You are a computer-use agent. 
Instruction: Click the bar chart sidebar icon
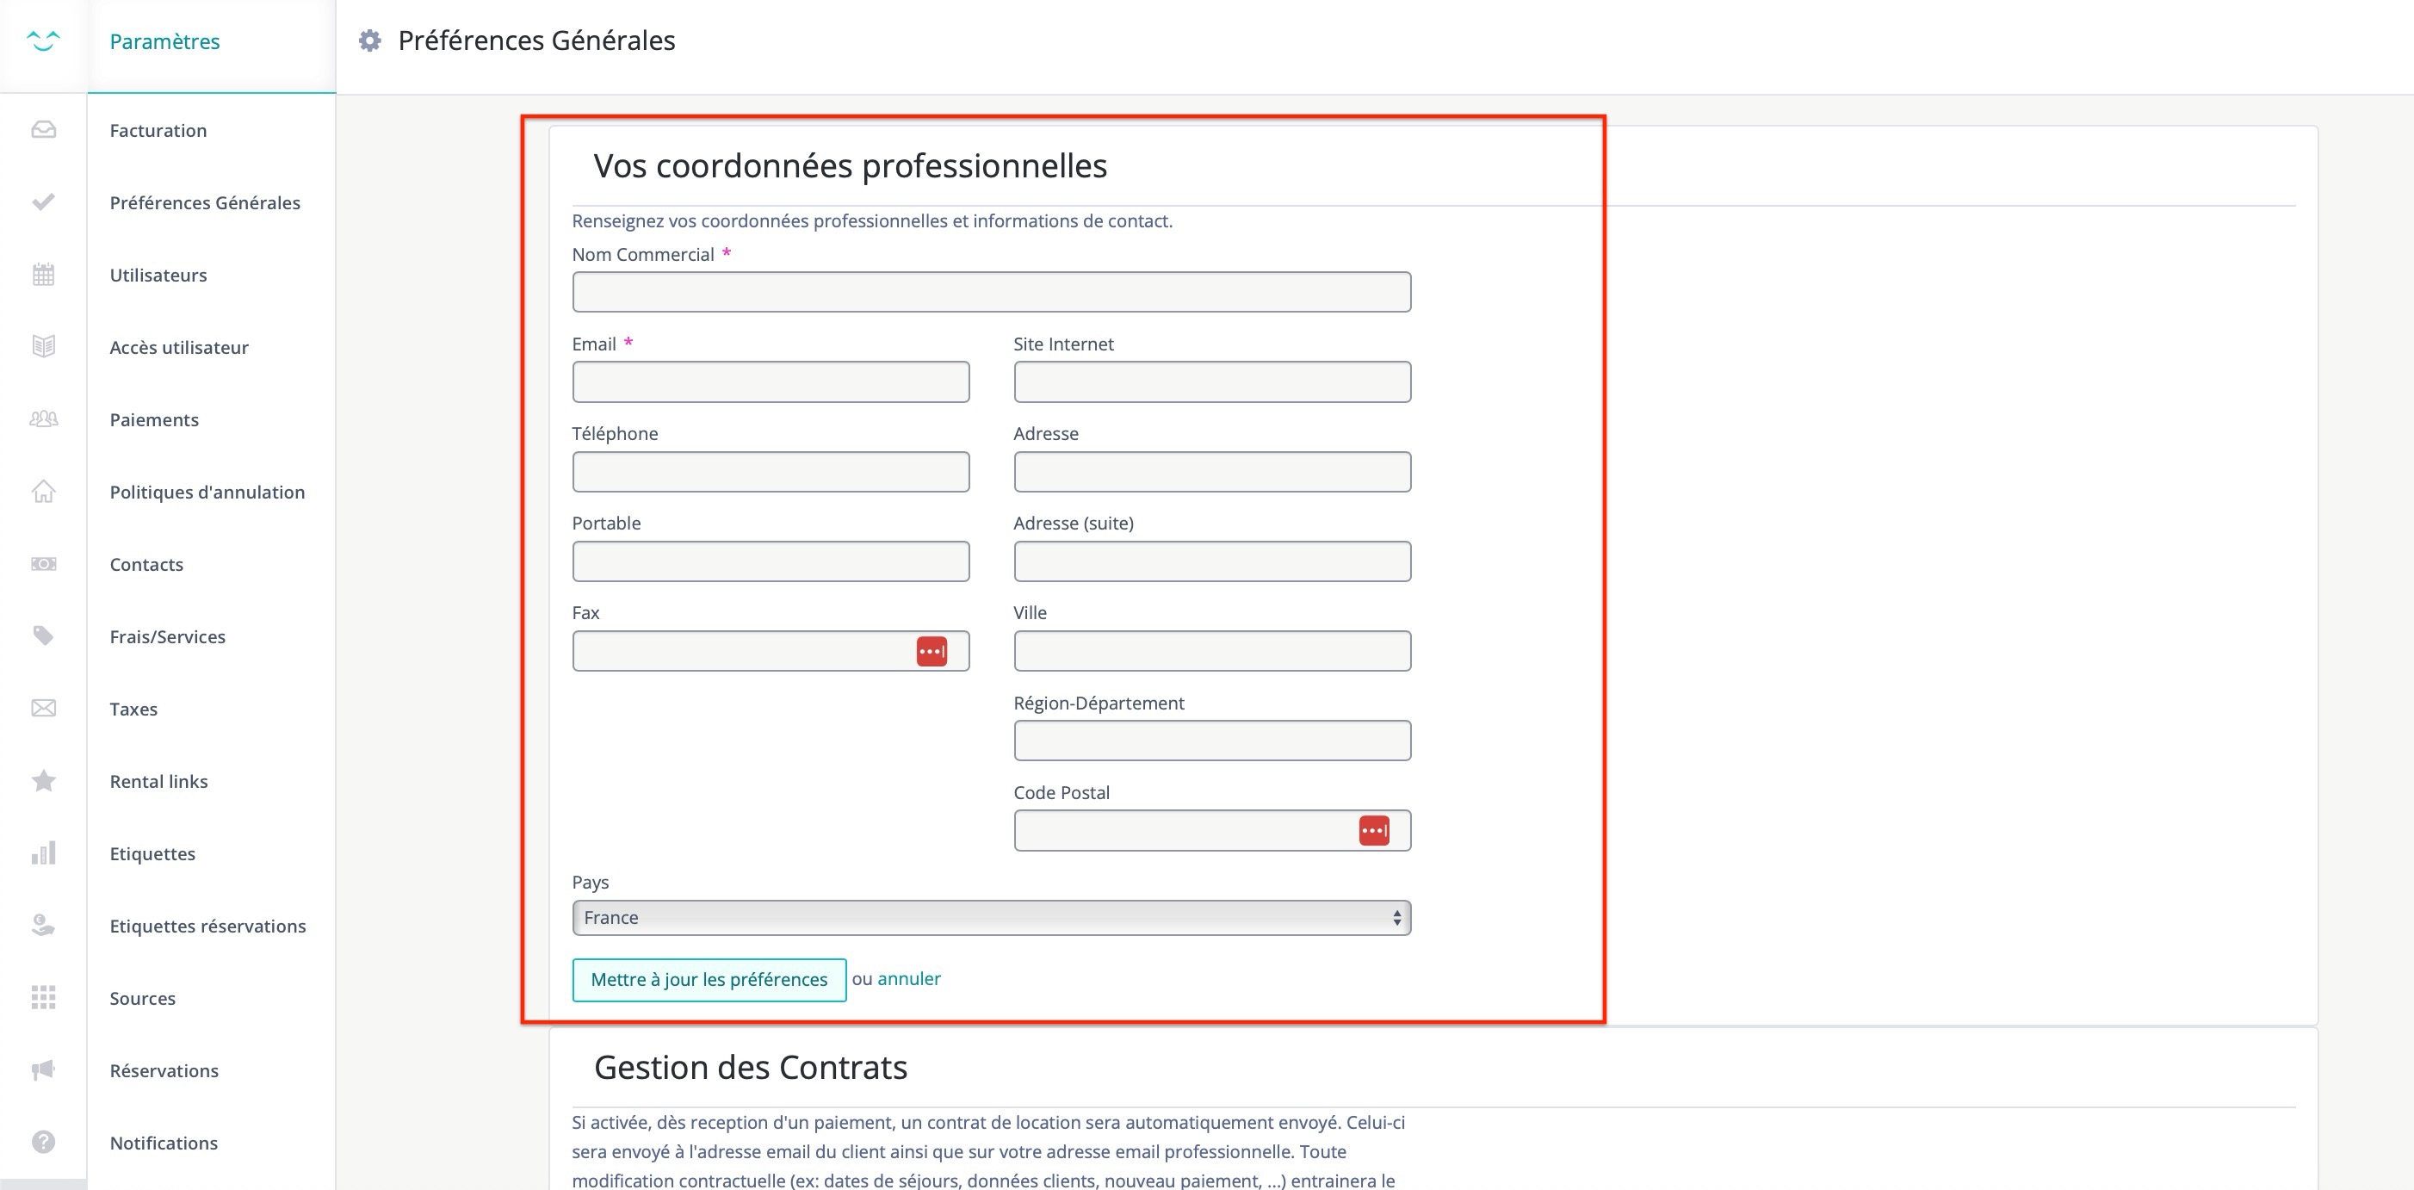coord(43,852)
